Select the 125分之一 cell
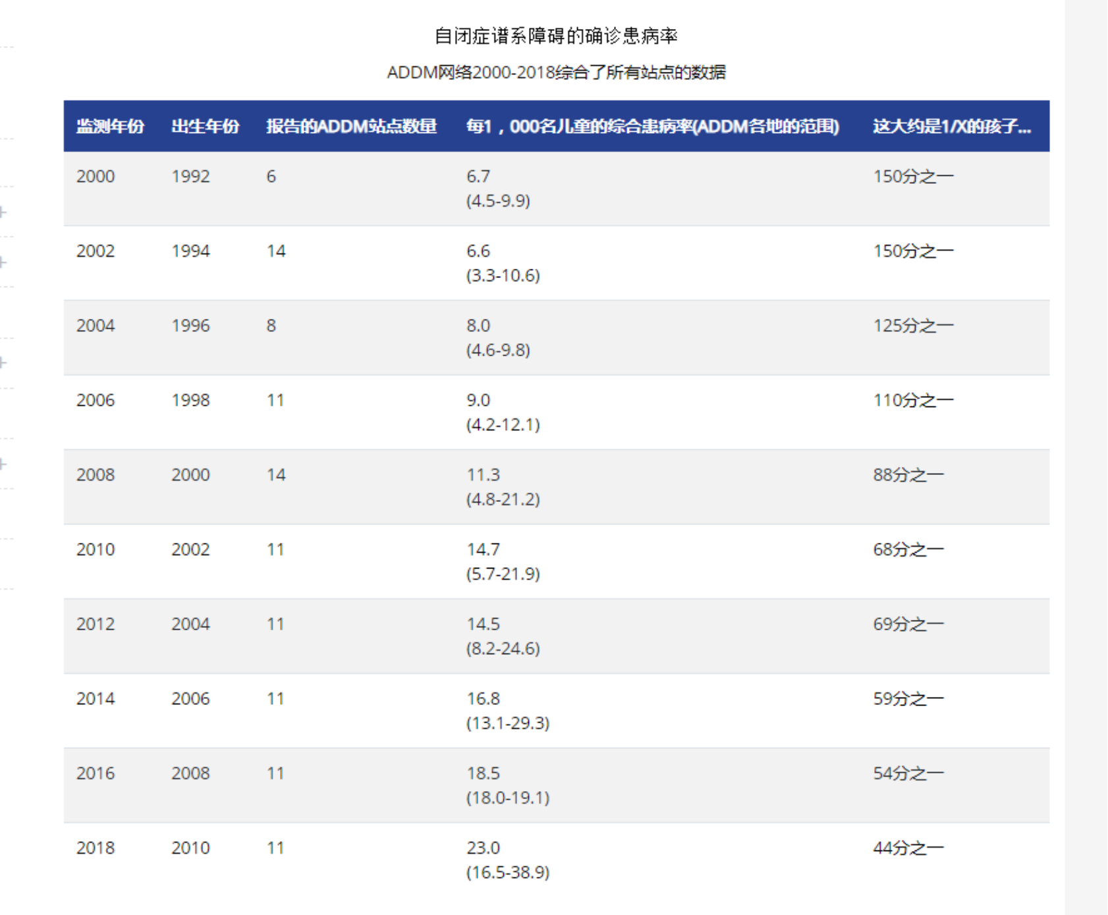 [913, 325]
